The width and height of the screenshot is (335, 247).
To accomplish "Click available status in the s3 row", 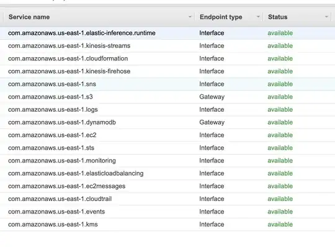I will (280, 97).
